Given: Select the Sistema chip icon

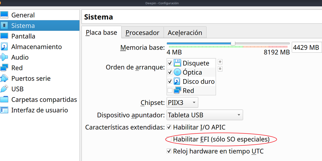Looking at the screenshot, I should point(4,26).
